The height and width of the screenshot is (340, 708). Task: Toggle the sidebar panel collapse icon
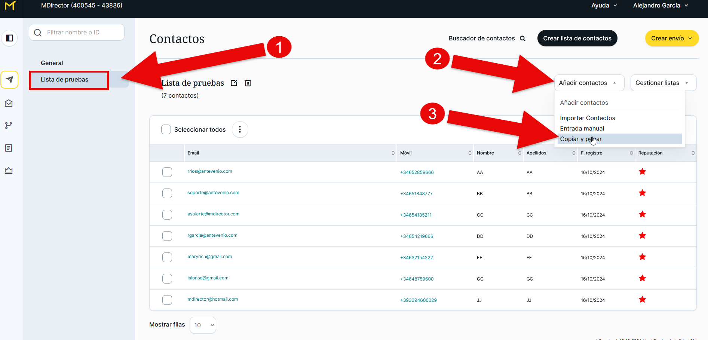tap(9, 38)
